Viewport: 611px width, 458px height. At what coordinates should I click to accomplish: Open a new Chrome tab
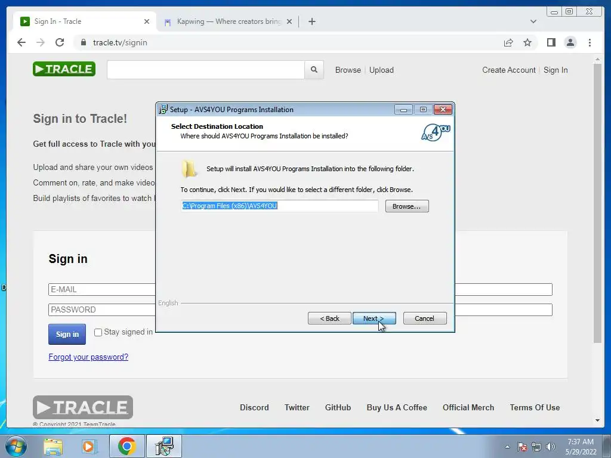pyautogui.click(x=311, y=21)
